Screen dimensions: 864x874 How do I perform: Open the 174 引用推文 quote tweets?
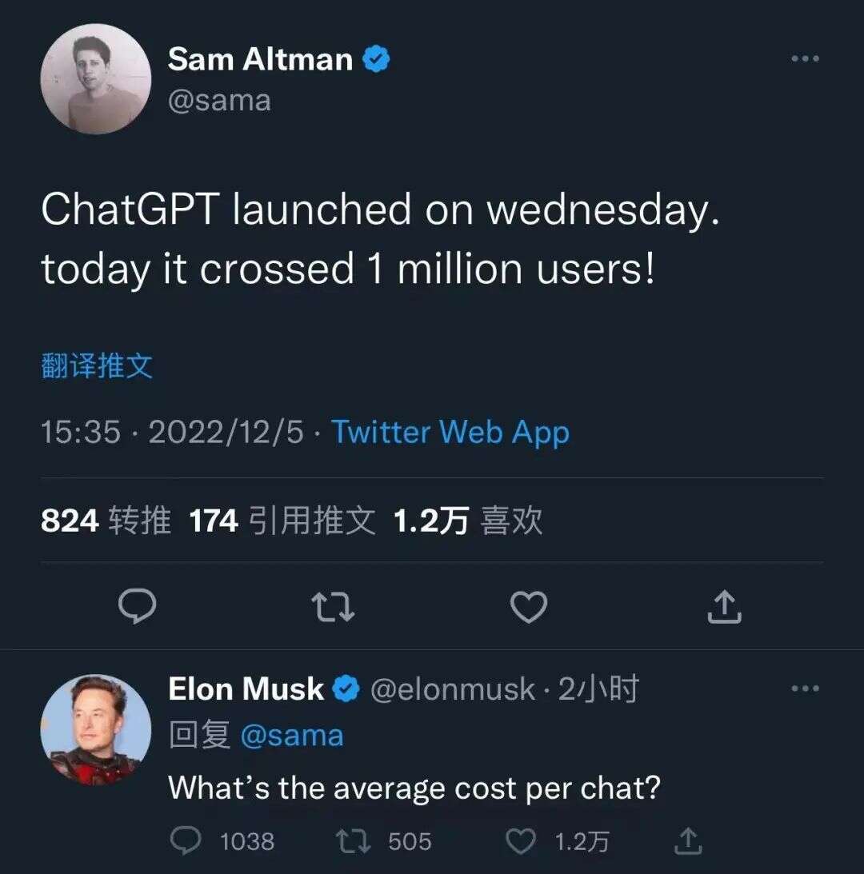coord(282,520)
